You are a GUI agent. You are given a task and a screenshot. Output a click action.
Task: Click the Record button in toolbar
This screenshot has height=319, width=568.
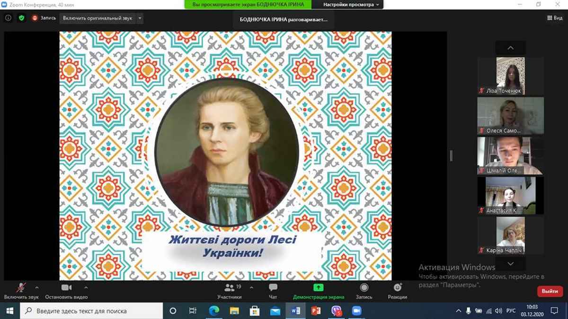tap(364, 288)
